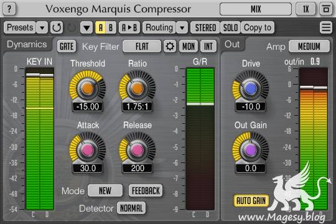
Task: Click the Ratio value field 1.75:1
Action: 137,106
